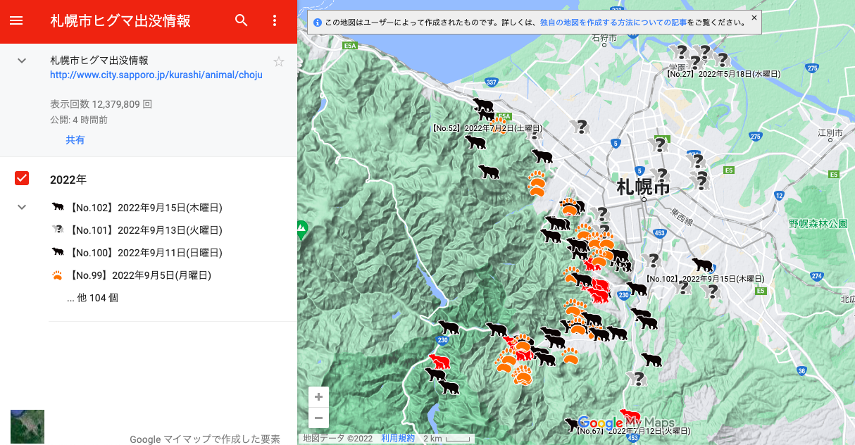The width and height of the screenshot is (855, 445).
Task: Click the 札幌市 city label on the map
Action: coord(643,188)
